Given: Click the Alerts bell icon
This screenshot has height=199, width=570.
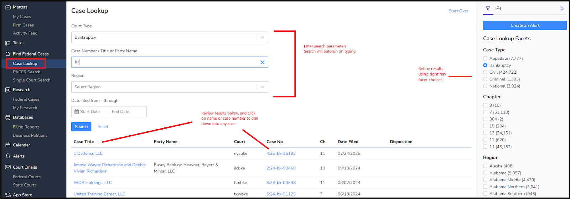Looking at the screenshot, I should point(8,156).
